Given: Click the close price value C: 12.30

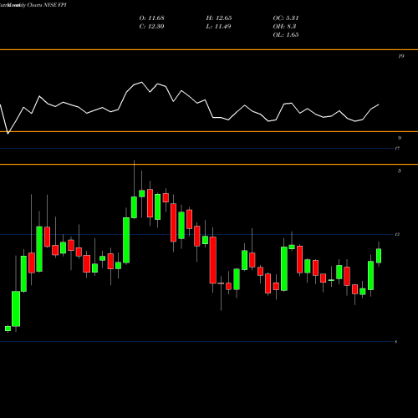Looking at the screenshot, I should click(x=151, y=27).
